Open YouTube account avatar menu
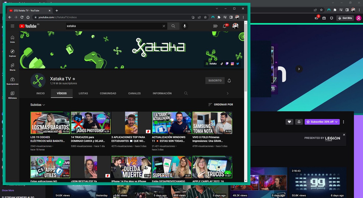The image size is (363, 198). pyautogui.click(x=235, y=26)
